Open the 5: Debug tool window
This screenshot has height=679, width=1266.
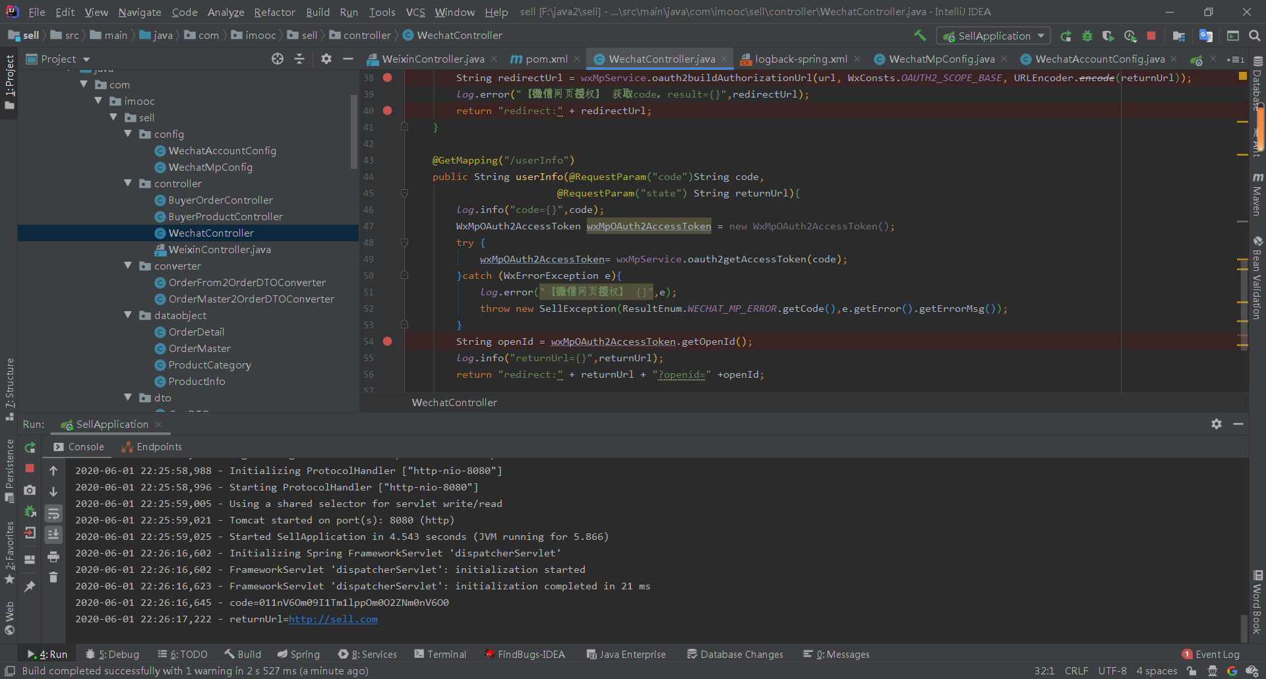coord(112,654)
